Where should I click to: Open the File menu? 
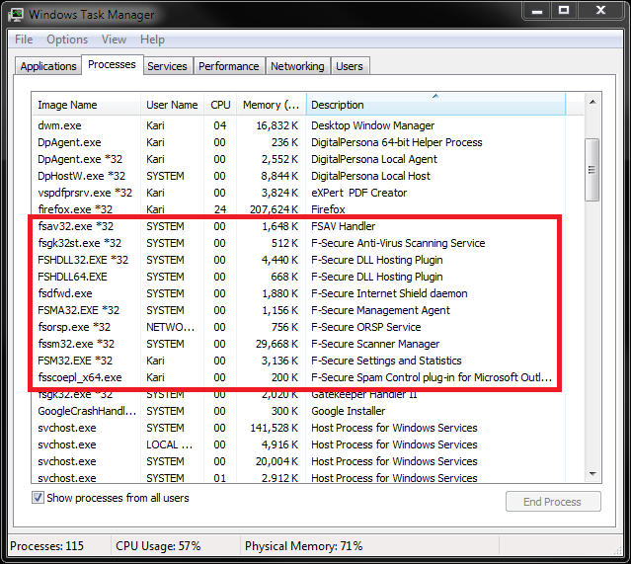click(24, 40)
